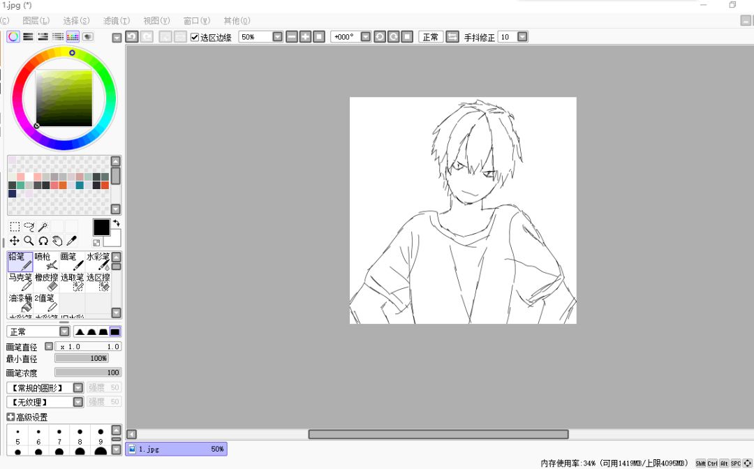Select the 橡皮擦 eraser tool

coord(46,282)
